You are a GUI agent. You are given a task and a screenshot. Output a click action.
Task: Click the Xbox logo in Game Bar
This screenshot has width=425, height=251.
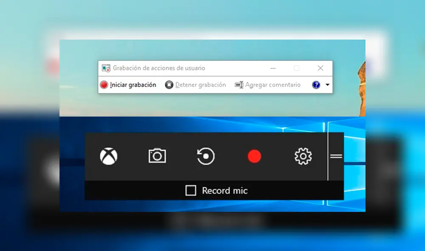tap(109, 156)
